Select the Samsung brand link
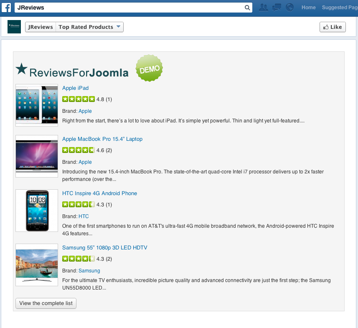Viewport: 358px width, 328px height. click(89, 271)
